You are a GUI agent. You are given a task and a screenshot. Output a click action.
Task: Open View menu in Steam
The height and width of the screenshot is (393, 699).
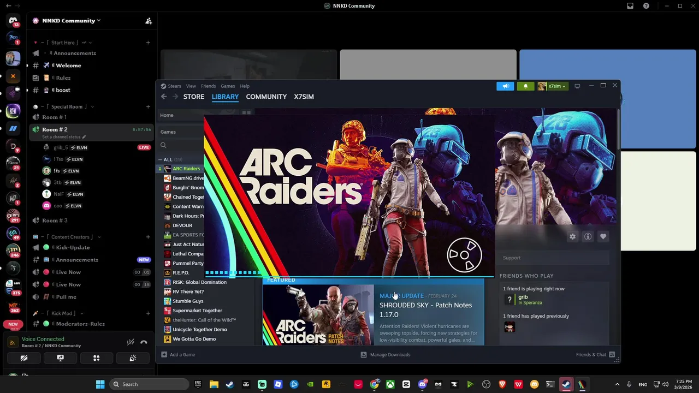pyautogui.click(x=191, y=86)
